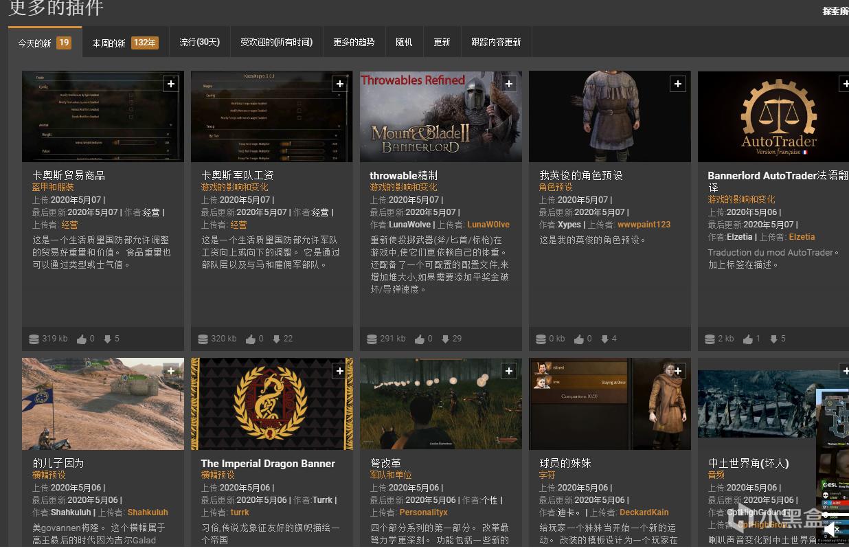This screenshot has width=849, height=553.
Task: Open the 的儿子因为 mod title
Action: (x=58, y=463)
